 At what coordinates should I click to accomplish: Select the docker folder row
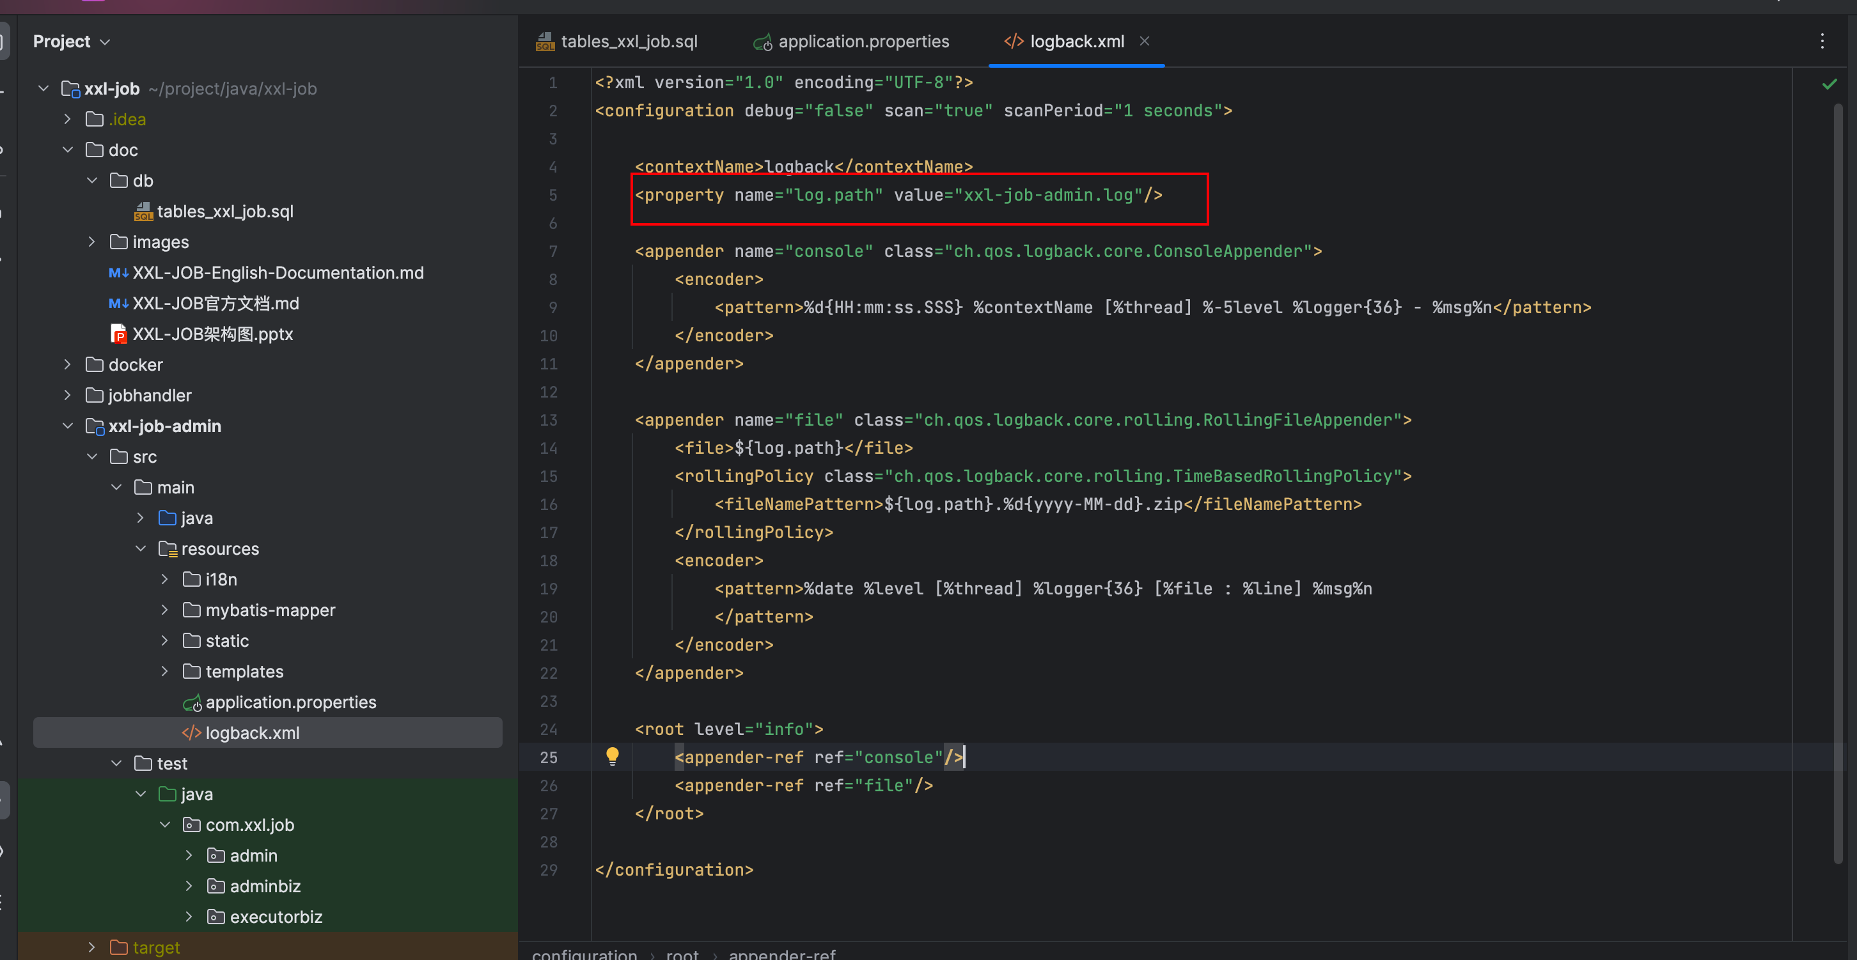coord(267,365)
